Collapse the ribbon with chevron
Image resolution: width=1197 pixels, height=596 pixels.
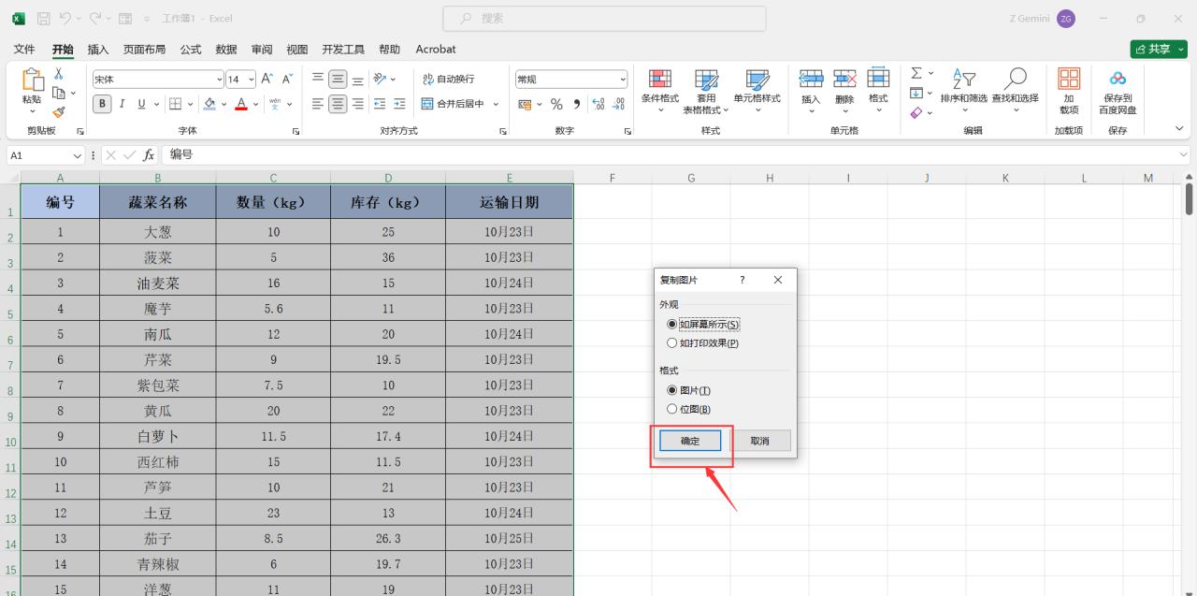pyautogui.click(x=1179, y=129)
